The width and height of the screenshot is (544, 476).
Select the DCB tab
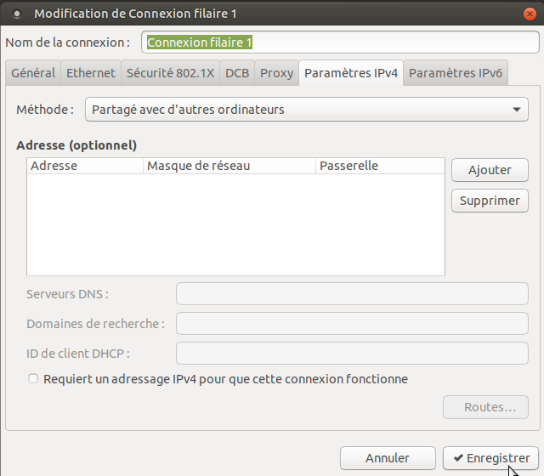(237, 73)
